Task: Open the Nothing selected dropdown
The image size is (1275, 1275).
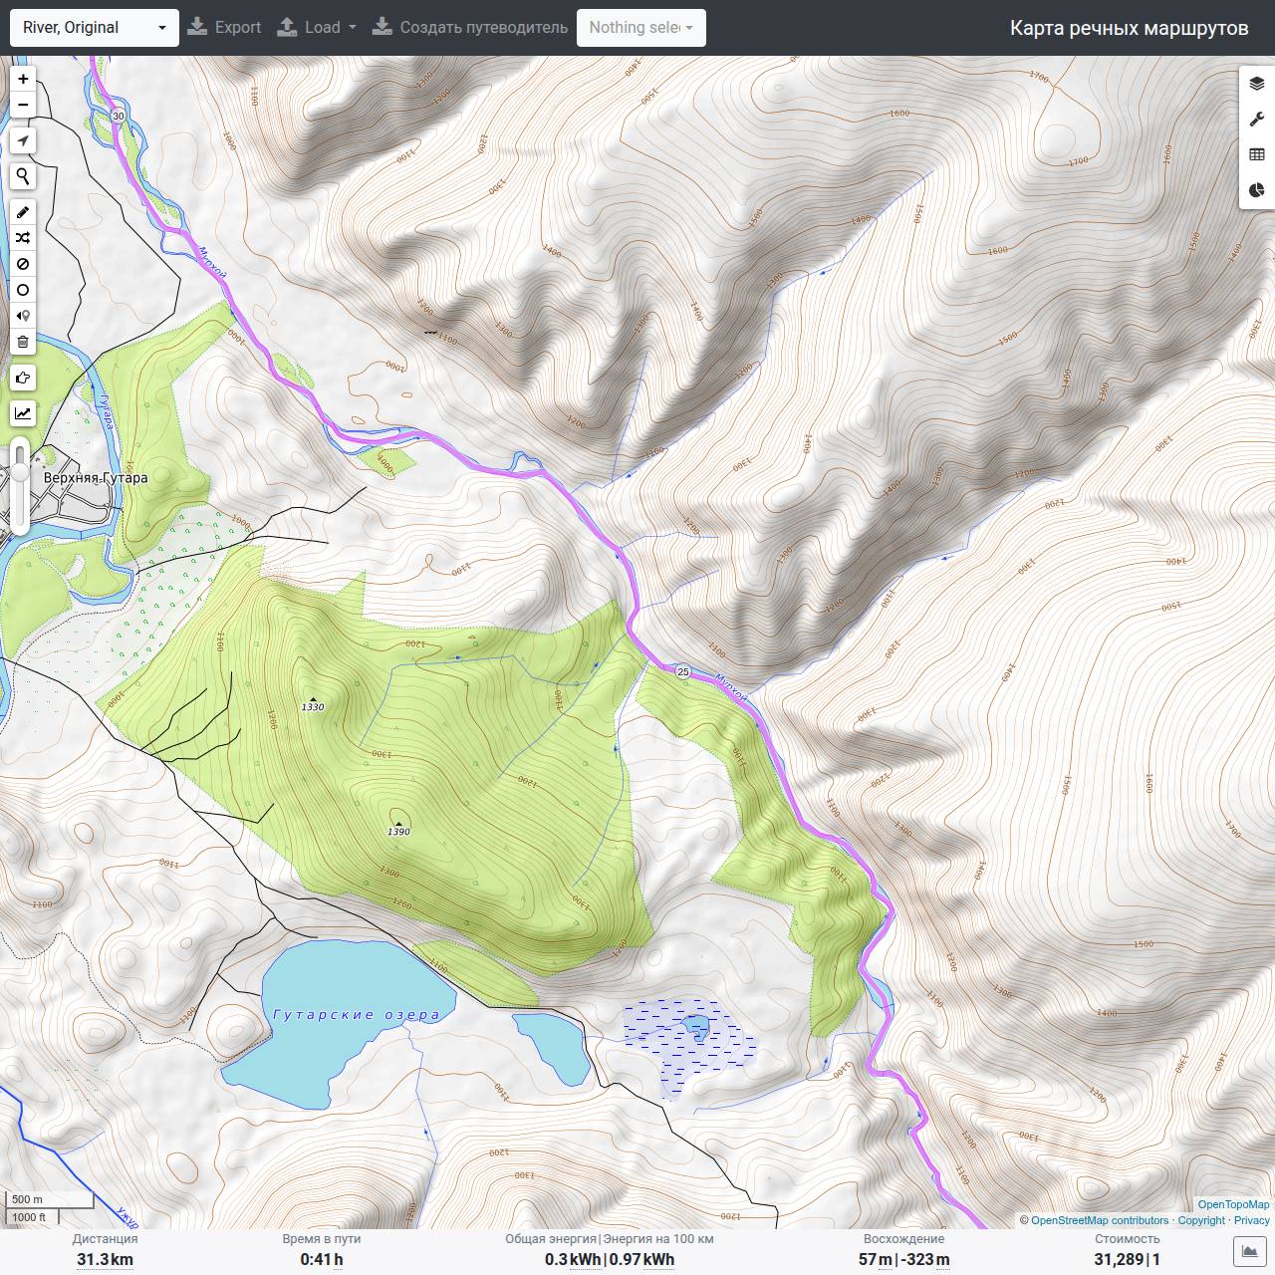Action: (641, 28)
